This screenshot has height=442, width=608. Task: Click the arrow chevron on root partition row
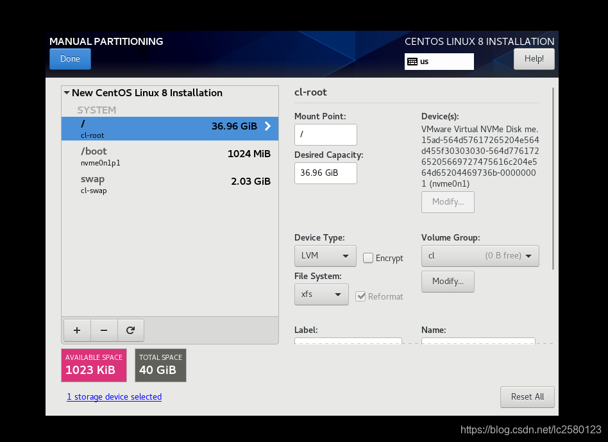point(267,126)
